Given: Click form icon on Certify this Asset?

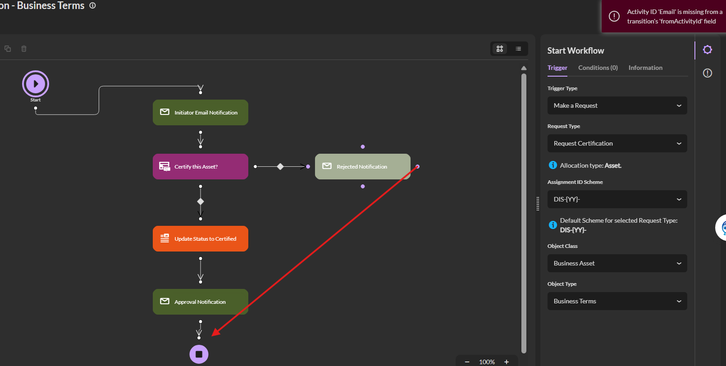Looking at the screenshot, I should click(165, 166).
